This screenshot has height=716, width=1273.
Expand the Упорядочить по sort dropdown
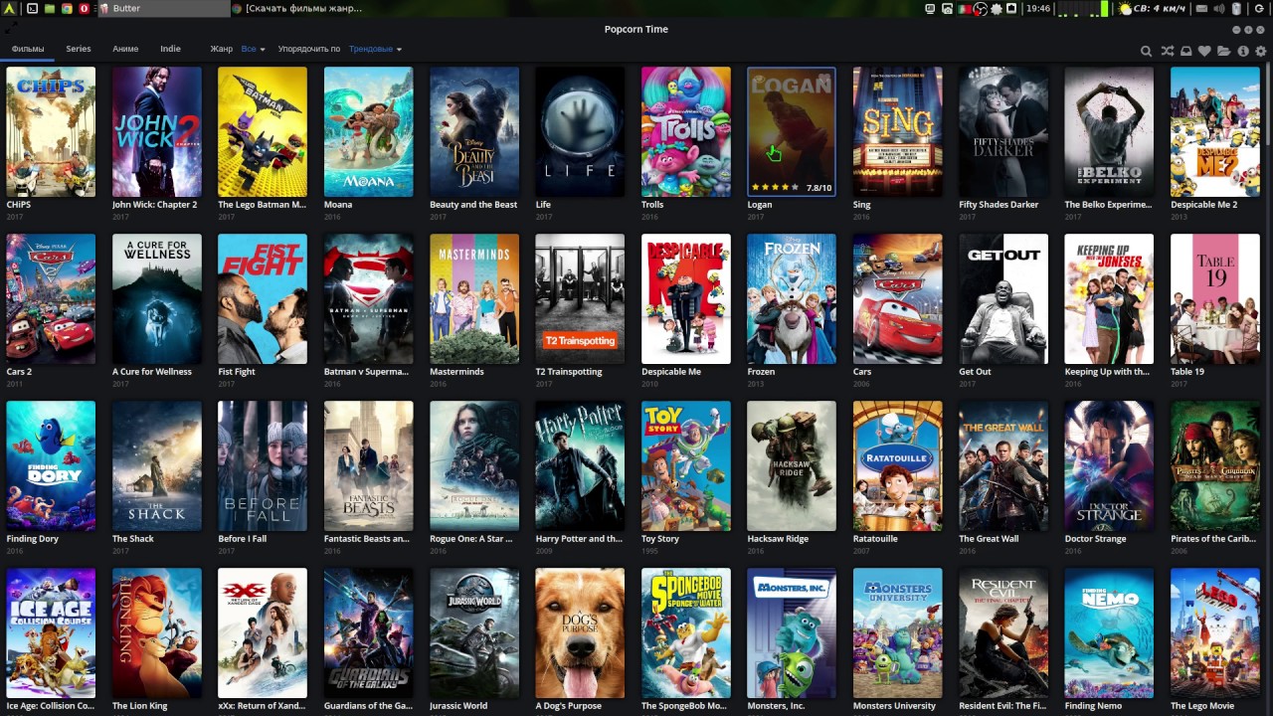375,49
